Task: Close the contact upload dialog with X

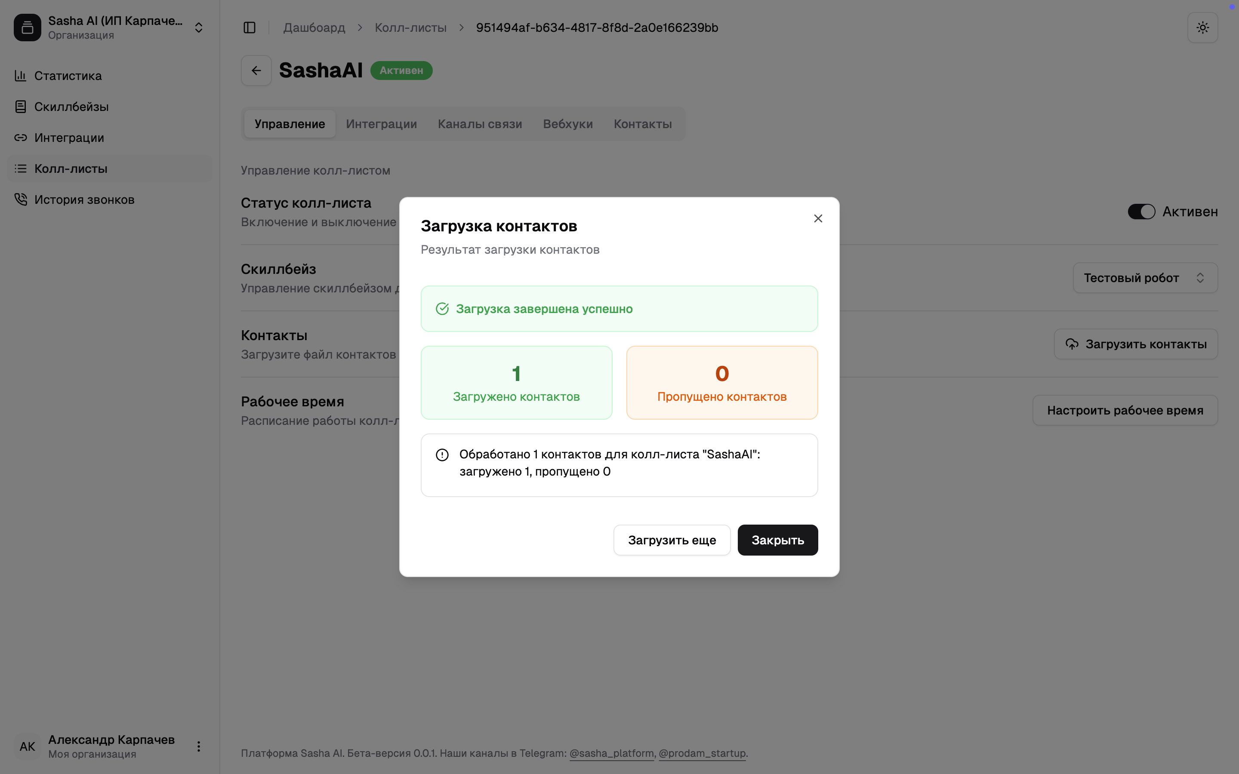Action: (x=818, y=218)
